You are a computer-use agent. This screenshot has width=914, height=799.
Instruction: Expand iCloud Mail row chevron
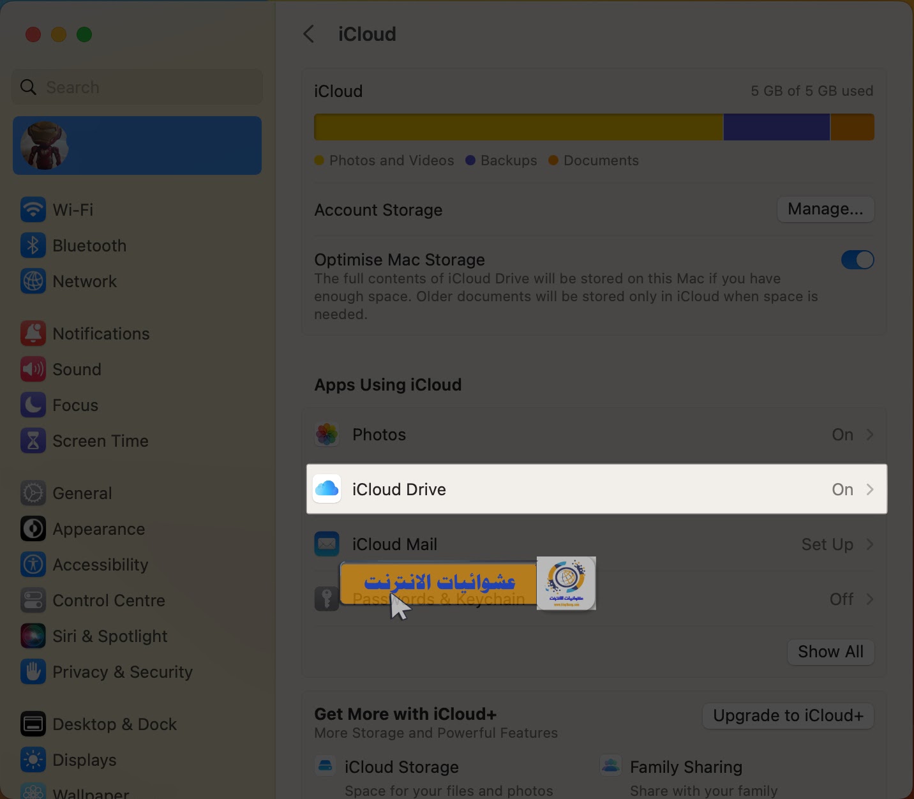869,544
